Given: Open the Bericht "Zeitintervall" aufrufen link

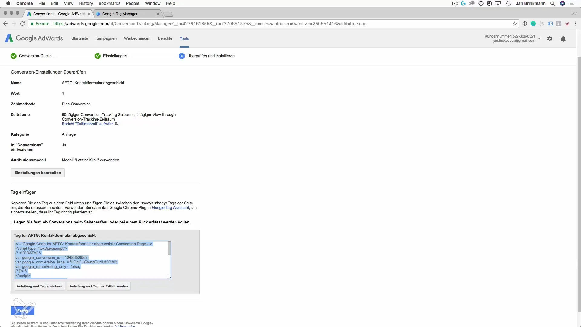Looking at the screenshot, I should pos(88,124).
